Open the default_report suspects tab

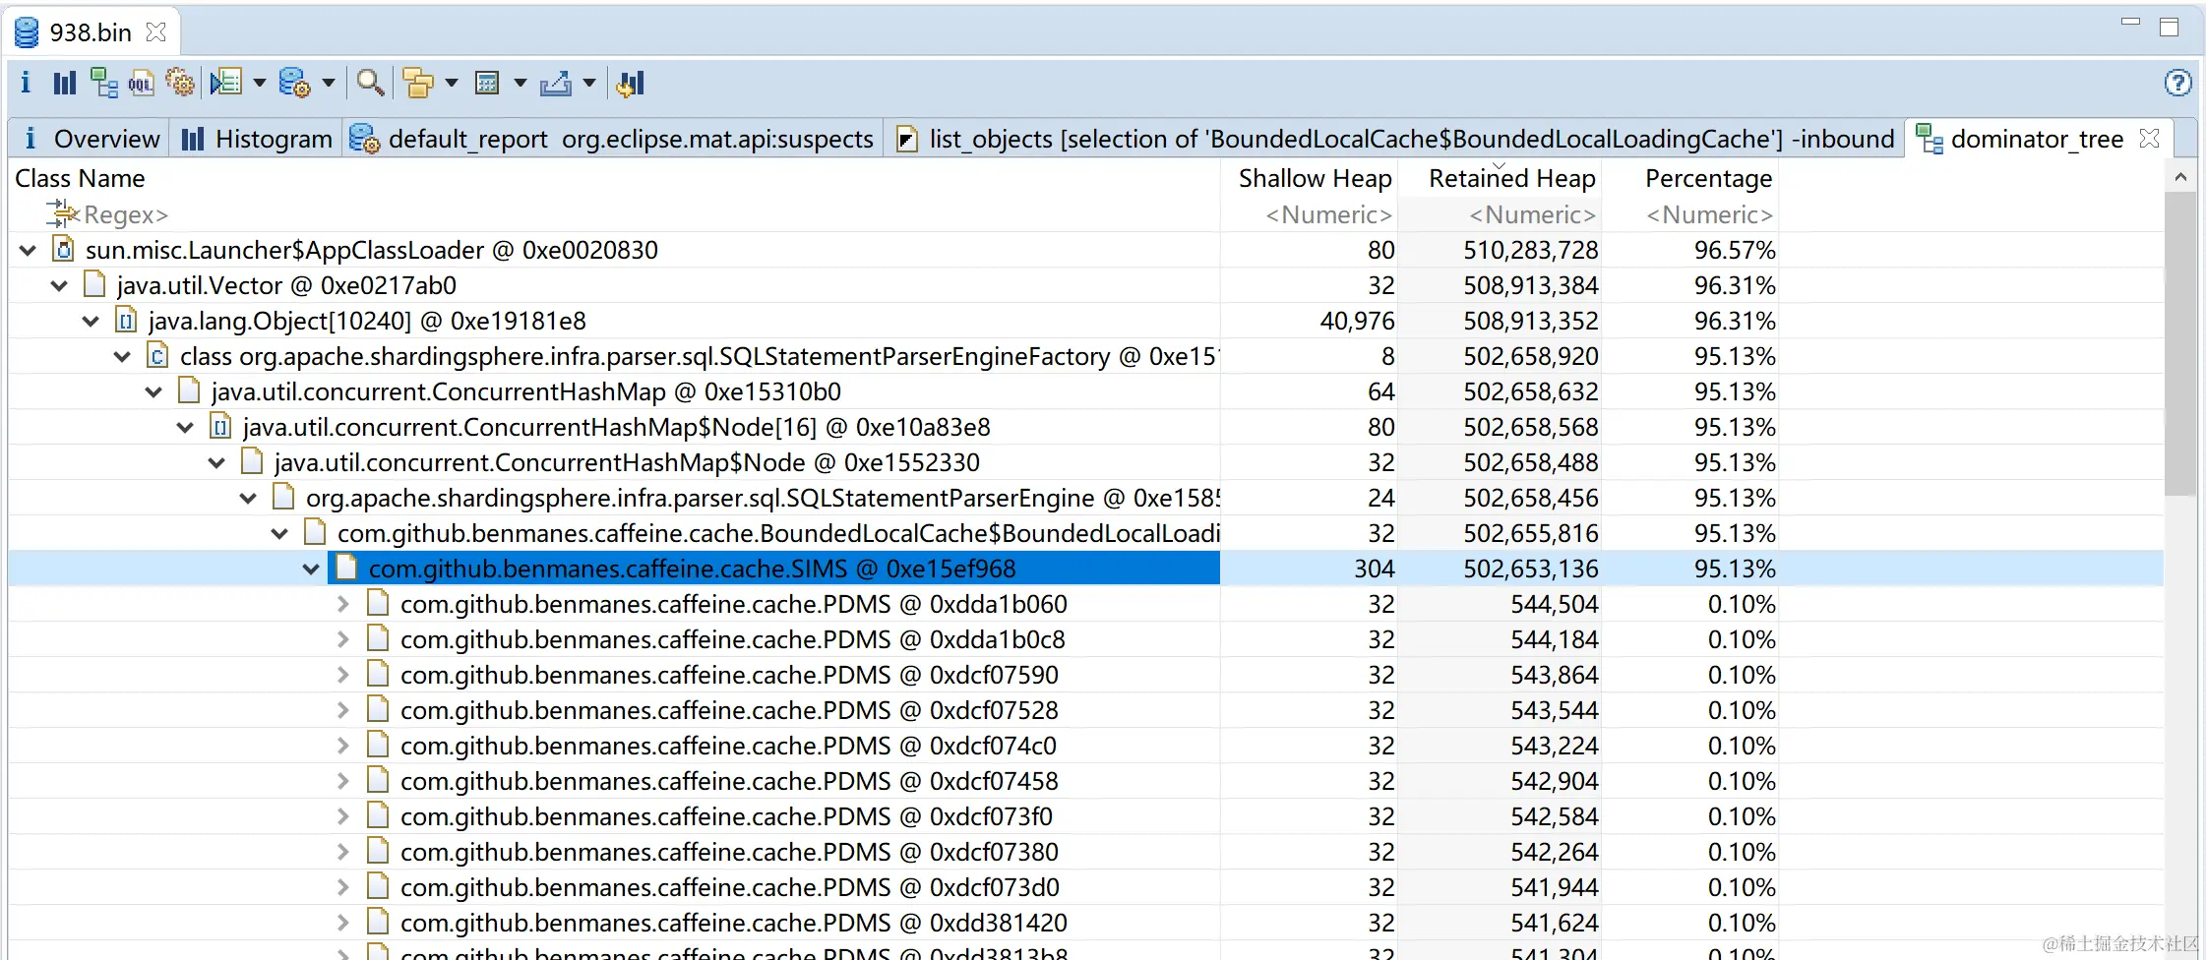coord(612,139)
